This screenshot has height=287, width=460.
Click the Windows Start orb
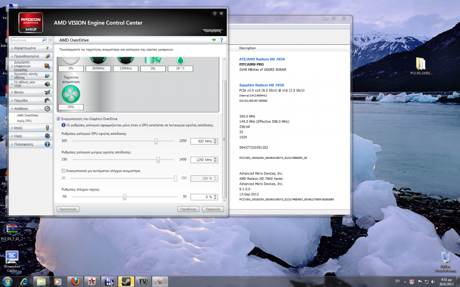(x=7, y=281)
